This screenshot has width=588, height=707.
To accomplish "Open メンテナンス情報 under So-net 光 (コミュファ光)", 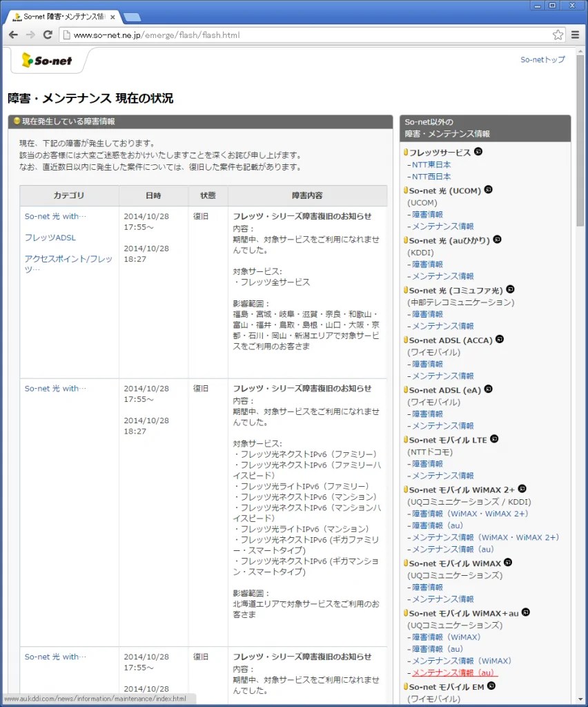I will pyautogui.click(x=443, y=326).
